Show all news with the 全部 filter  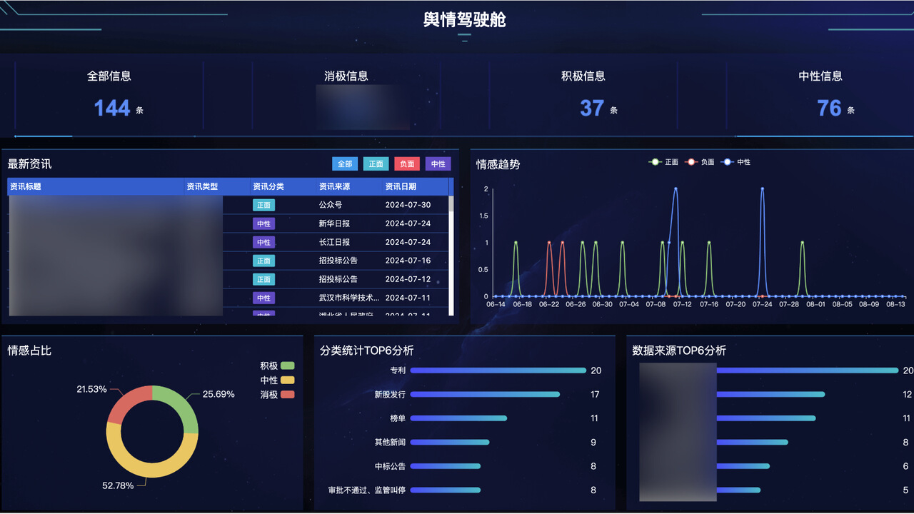click(345, 164)
